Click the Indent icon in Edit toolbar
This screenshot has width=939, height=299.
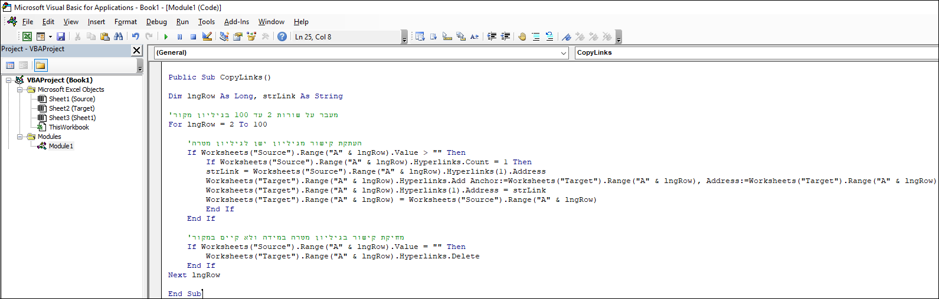tap(492, 36)
